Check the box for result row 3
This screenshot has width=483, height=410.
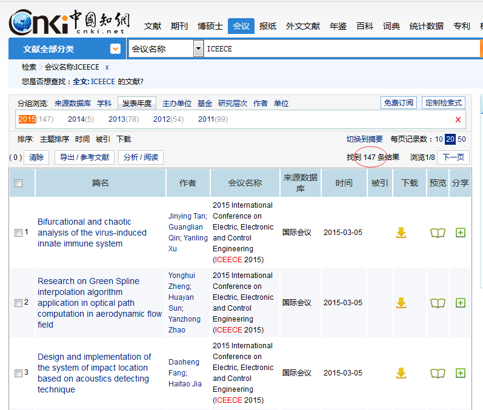(18, 373)
